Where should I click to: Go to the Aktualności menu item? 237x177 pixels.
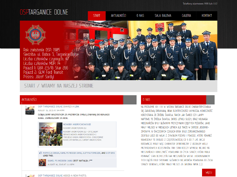click(x=118, y=16)
